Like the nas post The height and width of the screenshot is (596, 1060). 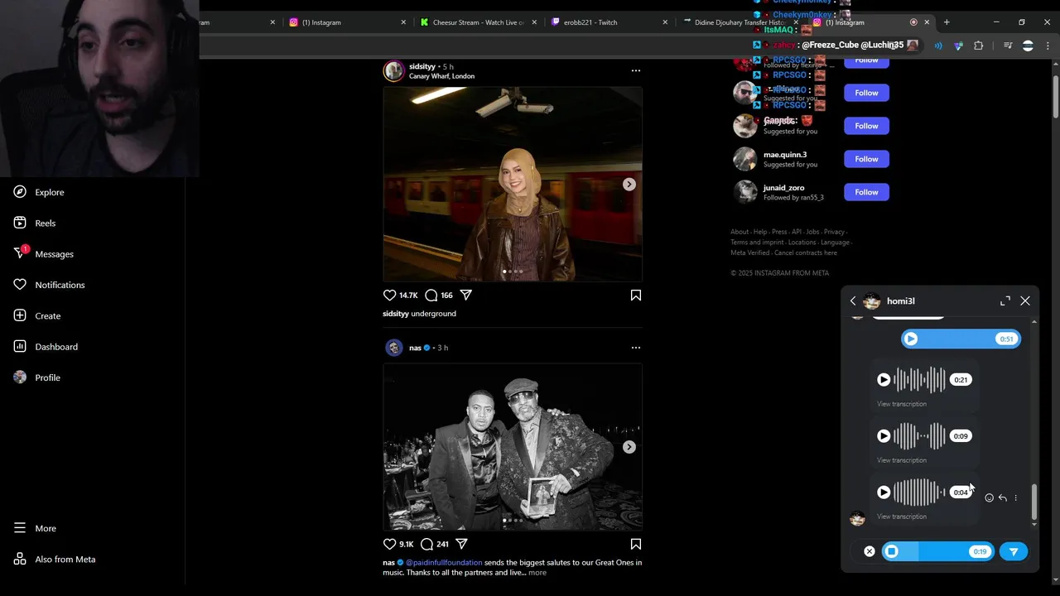(x=390, y=545)
